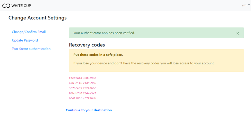Click the Recovery codes heading
This screenshot has width=251, height=117.
pyautogui.click(x=87, y=45)
